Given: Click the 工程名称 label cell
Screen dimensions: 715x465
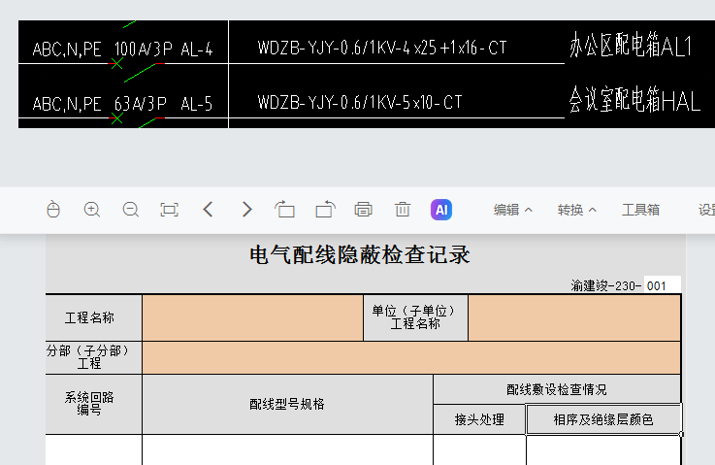Looking at the screenshot, I should (x=93, y=317).
